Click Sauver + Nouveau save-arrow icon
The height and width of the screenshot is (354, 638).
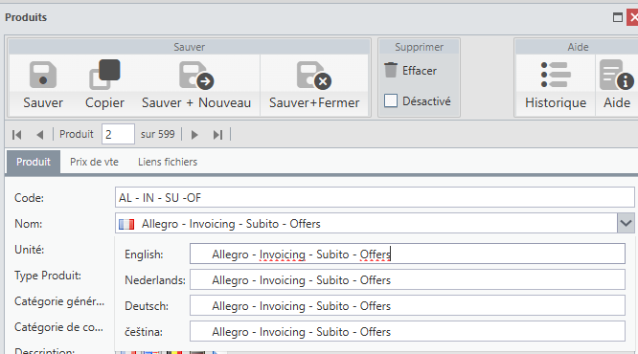(196, 76)
